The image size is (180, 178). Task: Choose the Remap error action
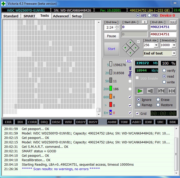coord(139,105)
